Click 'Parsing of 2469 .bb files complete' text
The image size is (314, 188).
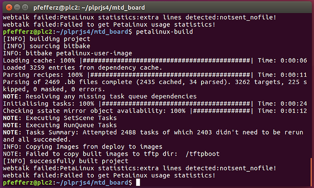point(67,82)
